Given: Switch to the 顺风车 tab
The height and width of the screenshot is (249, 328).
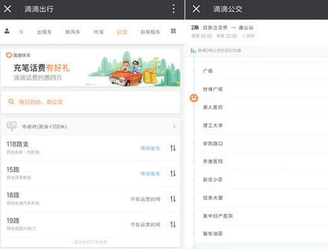Looking at the screenshot, I should click(73, 32).
